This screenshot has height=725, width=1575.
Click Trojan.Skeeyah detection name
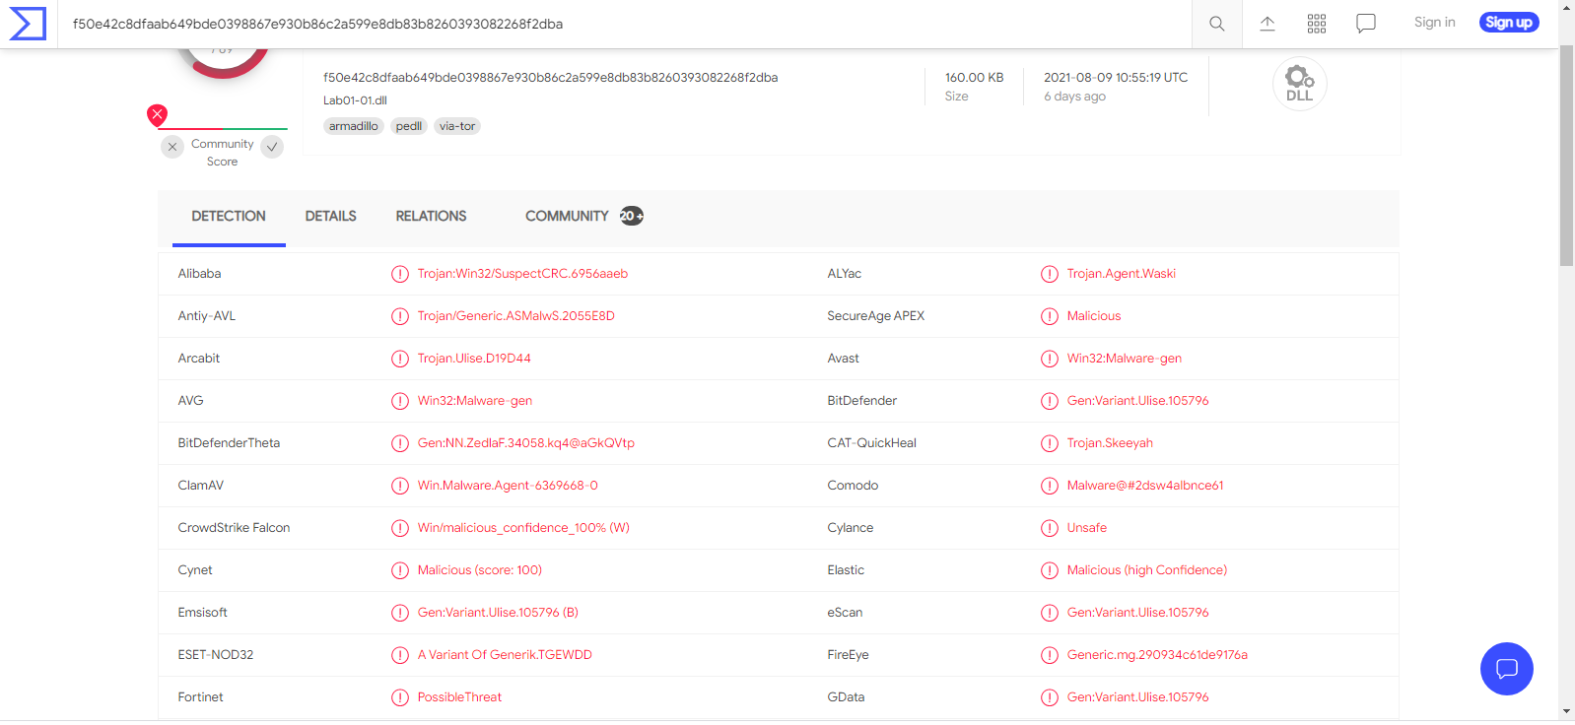click(x=1110, y=443)
